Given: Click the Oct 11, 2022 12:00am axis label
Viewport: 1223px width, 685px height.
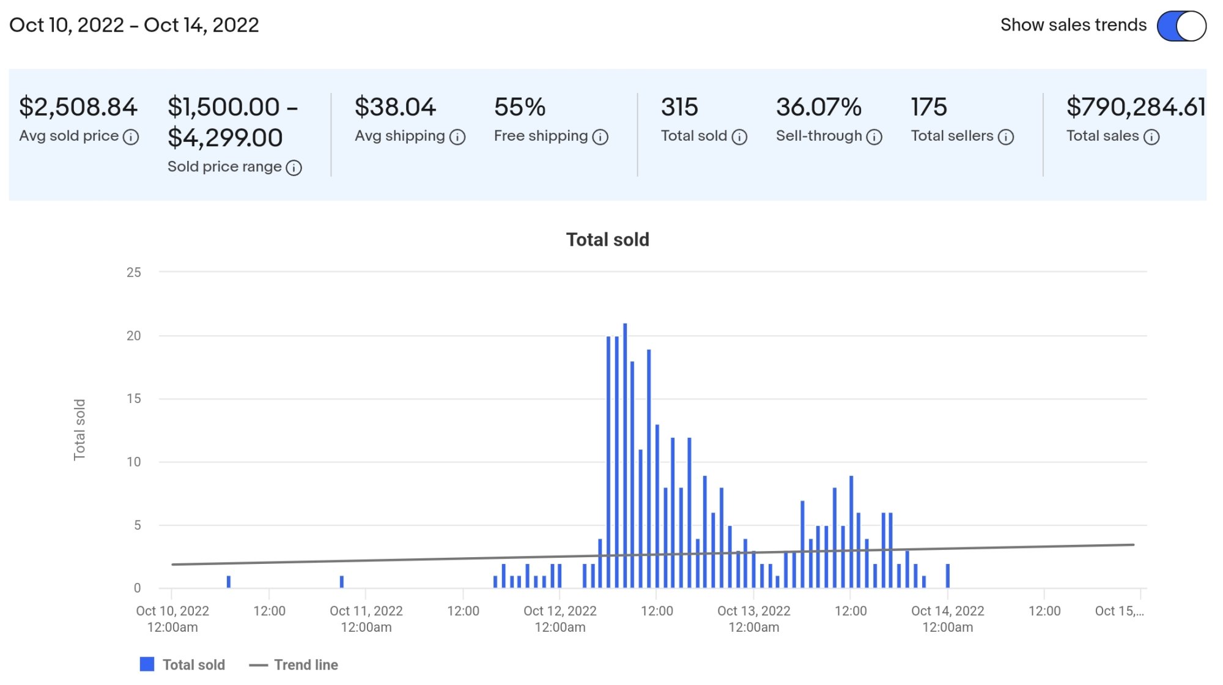Looking at the screenshot, I should point(366,619).
